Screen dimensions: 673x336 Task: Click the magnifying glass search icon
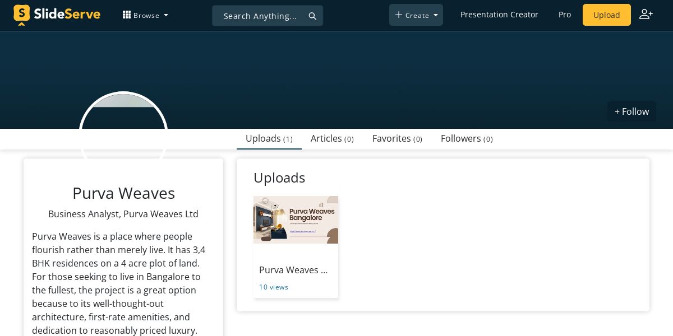(312, 16)
